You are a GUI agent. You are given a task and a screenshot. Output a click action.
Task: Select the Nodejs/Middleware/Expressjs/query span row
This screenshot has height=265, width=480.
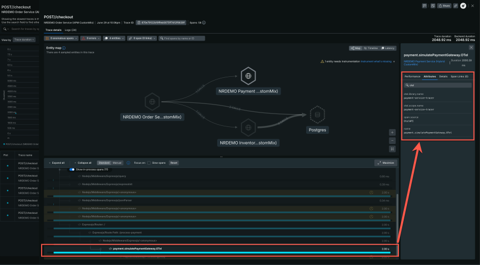click(220, 176)
